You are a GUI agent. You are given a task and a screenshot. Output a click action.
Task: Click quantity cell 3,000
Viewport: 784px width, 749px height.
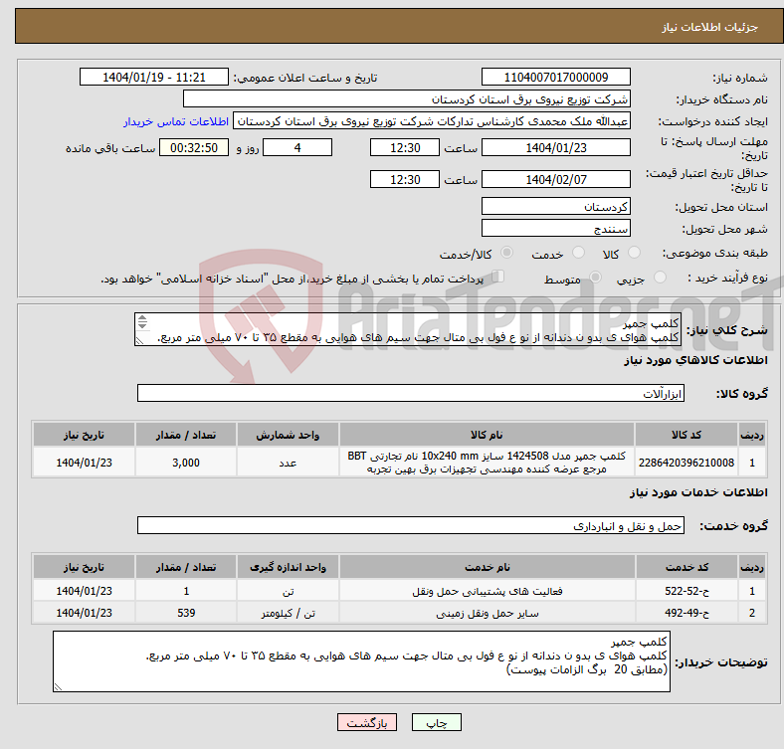[185, 463]
